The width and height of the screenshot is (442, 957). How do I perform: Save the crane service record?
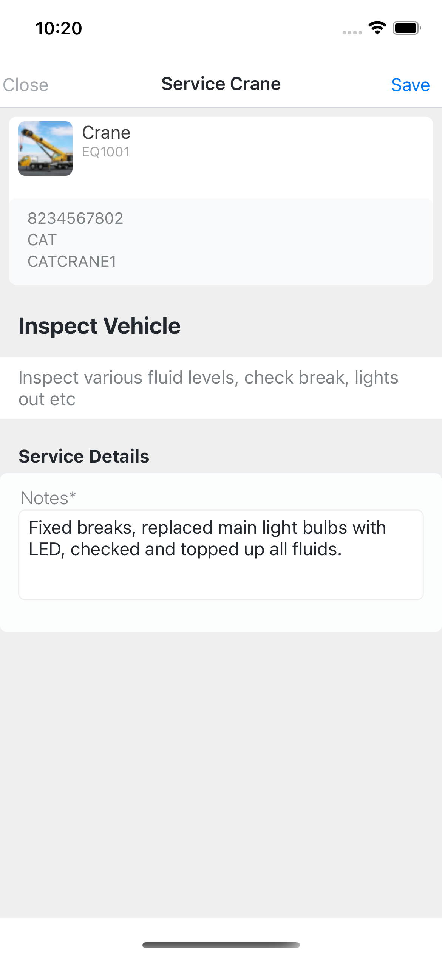coord(411,85)
